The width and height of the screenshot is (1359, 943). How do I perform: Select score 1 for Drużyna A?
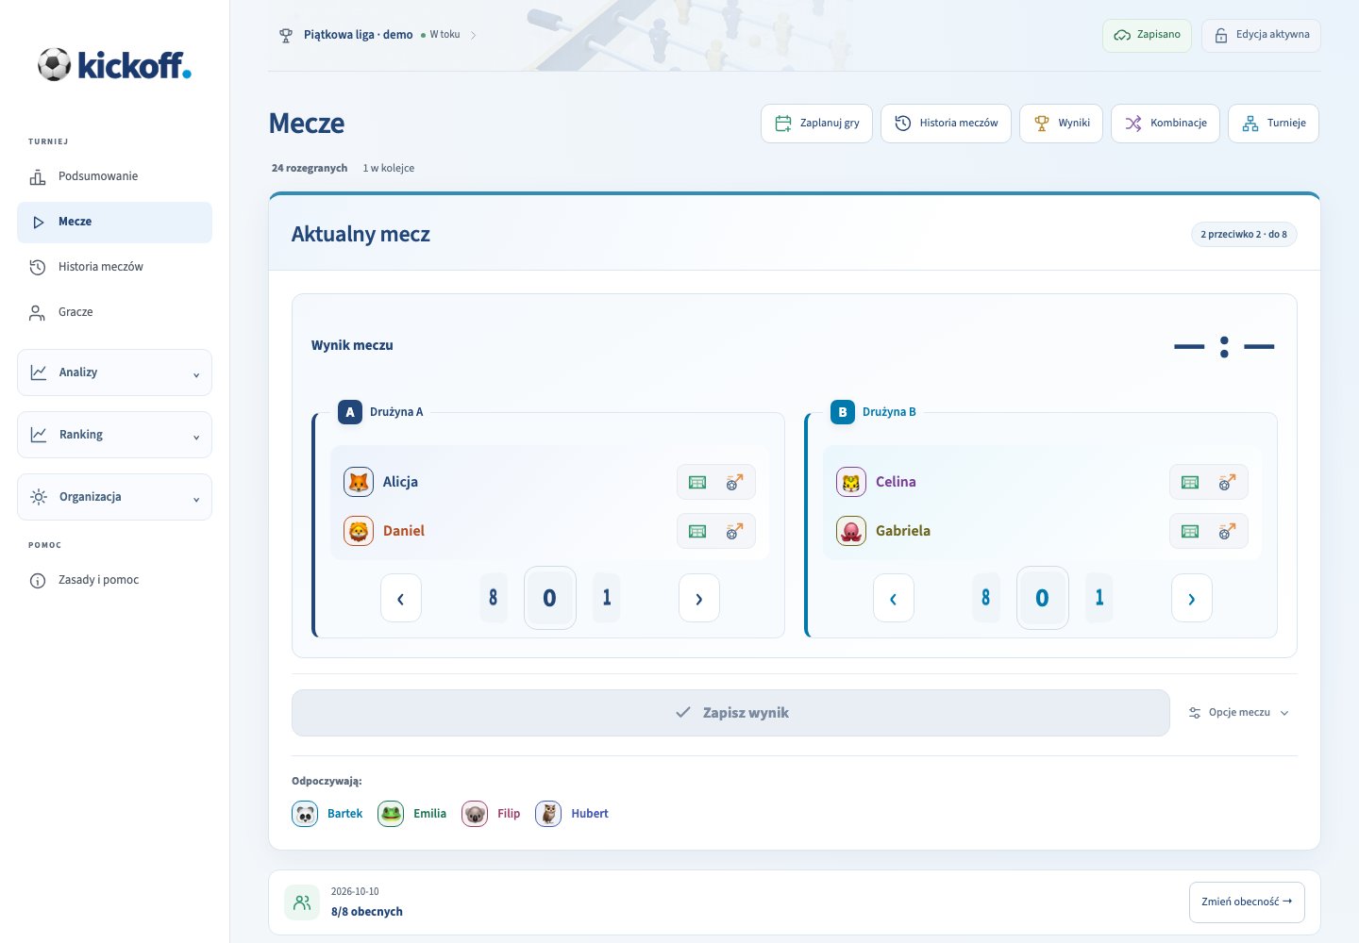pyautogui.click(x=607, y=597)
